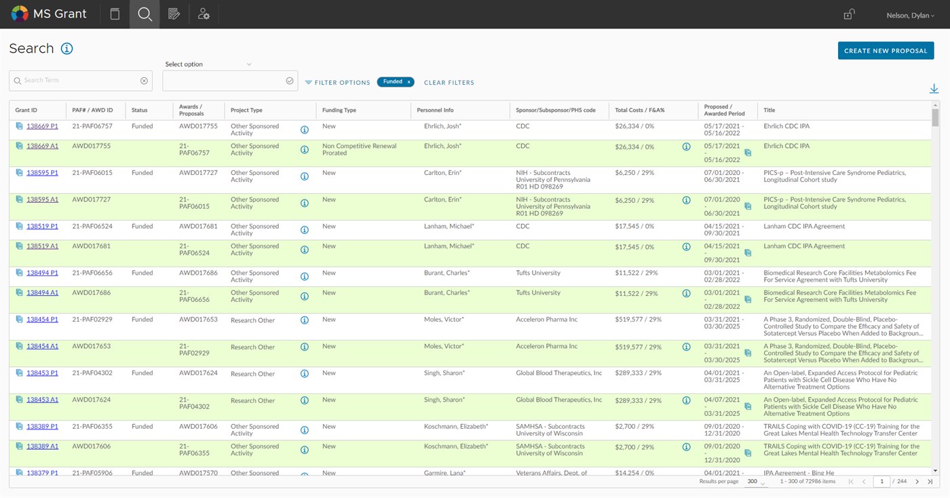This screenshot has height=498, width=950.
Task: Open grant link 138454 P1
Action: [x=42, y=319]
